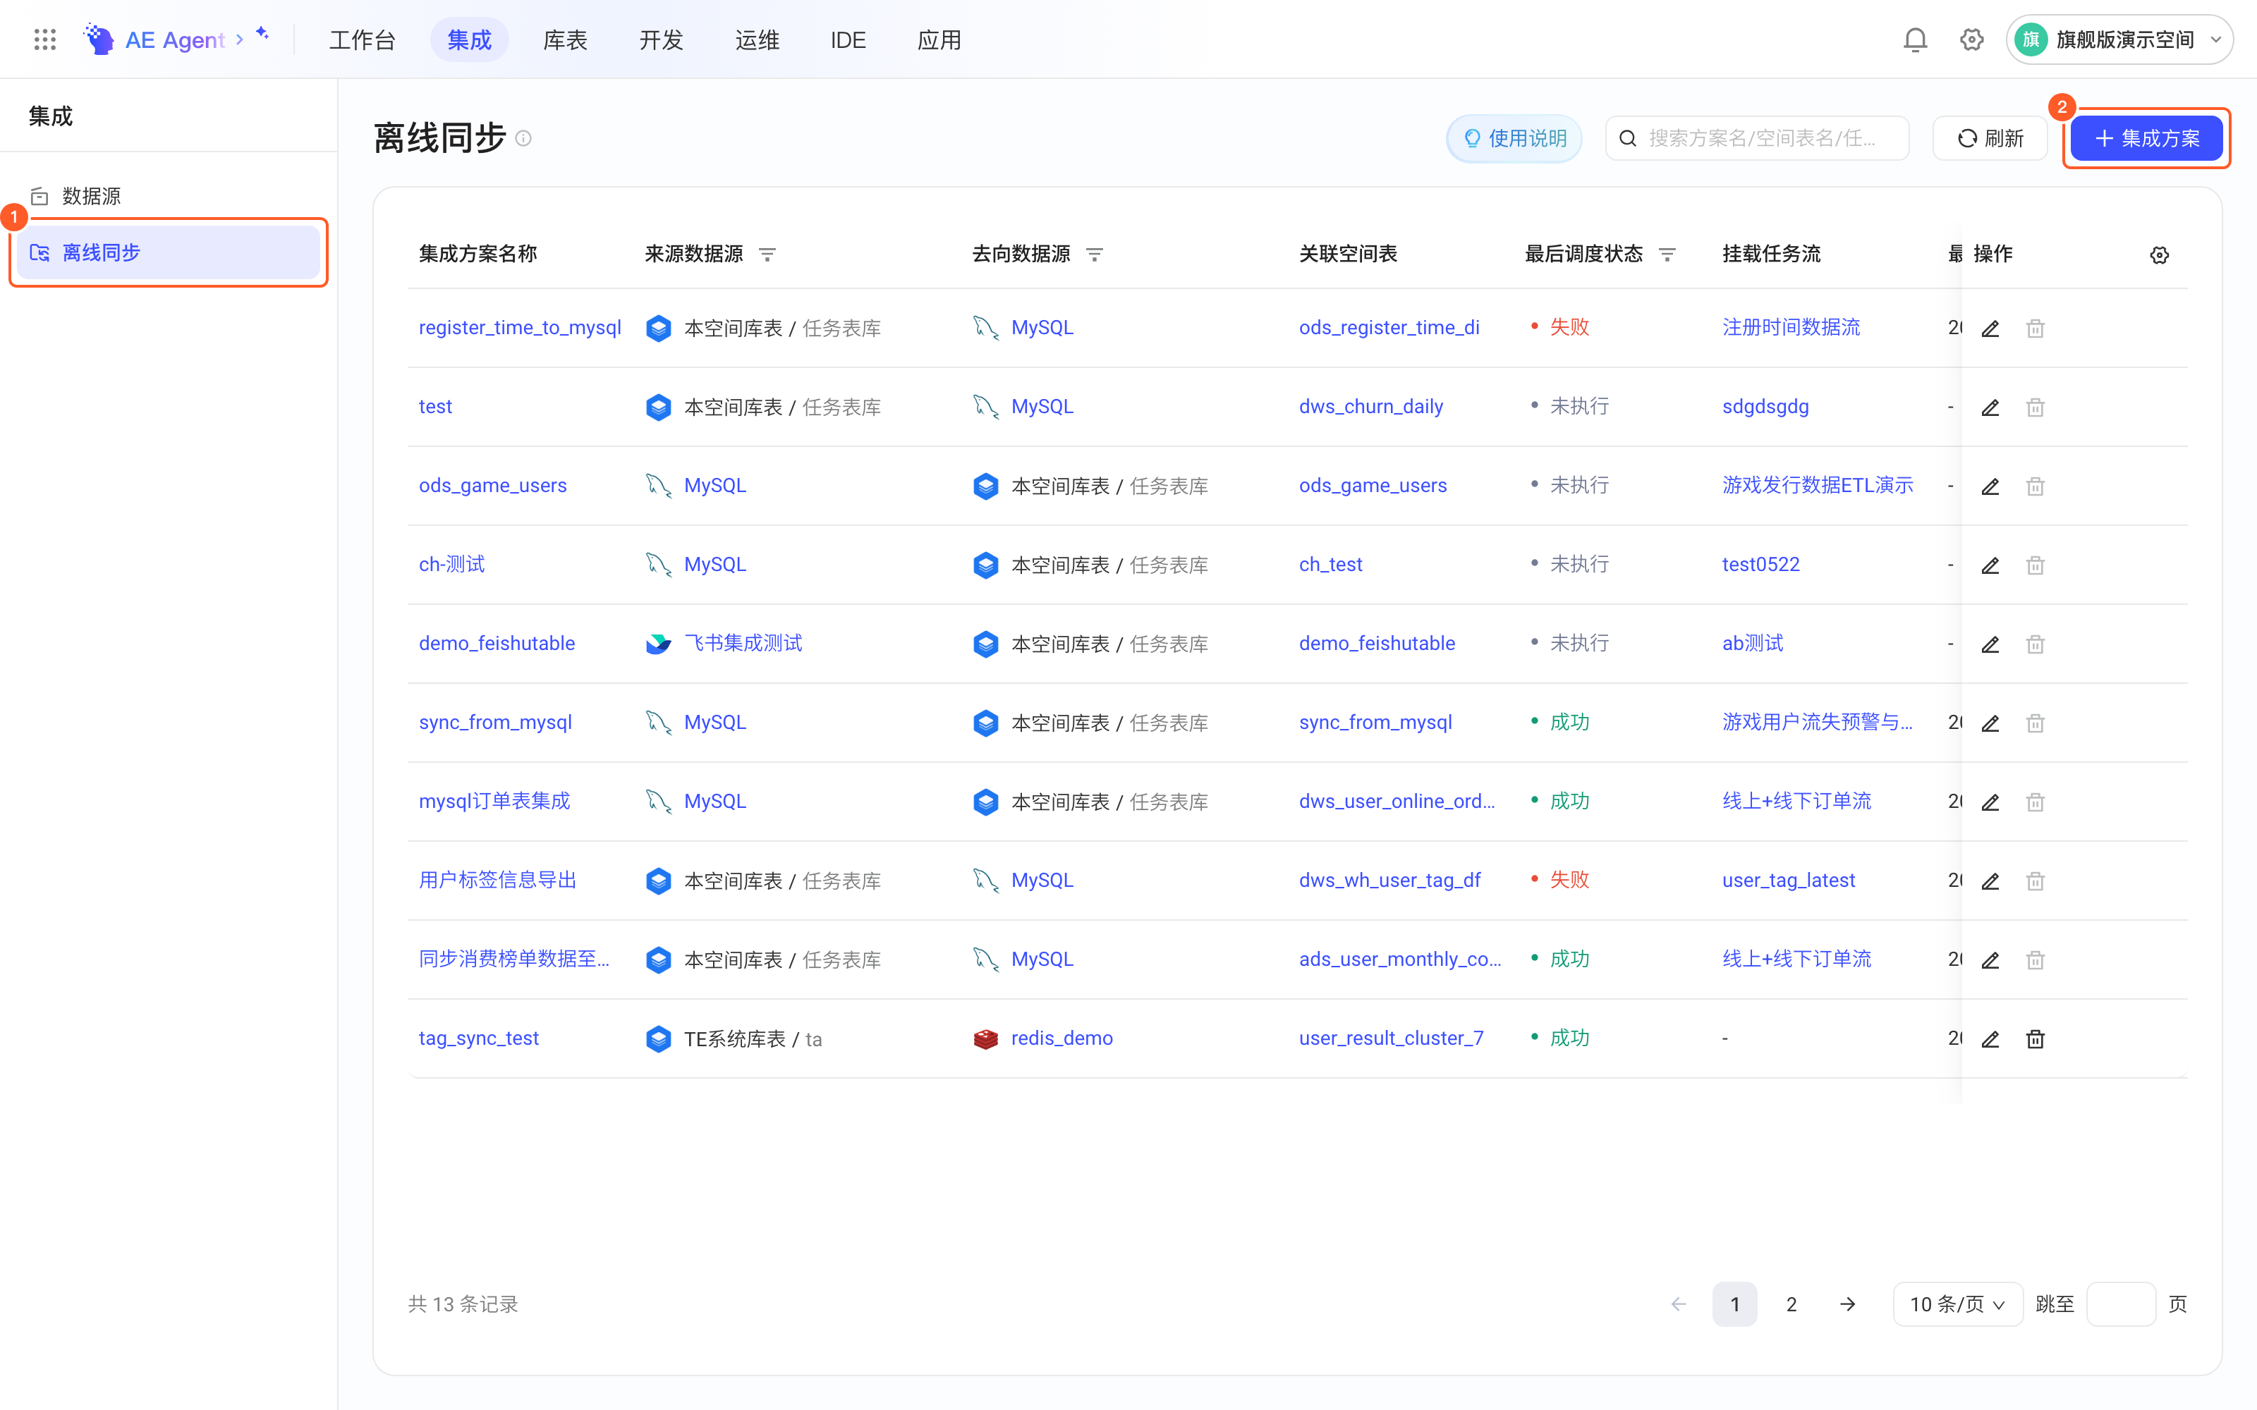Open the sync_from_mysql plan link
This screenshot has width=2257, height=1410.
(x=495, y=722)
